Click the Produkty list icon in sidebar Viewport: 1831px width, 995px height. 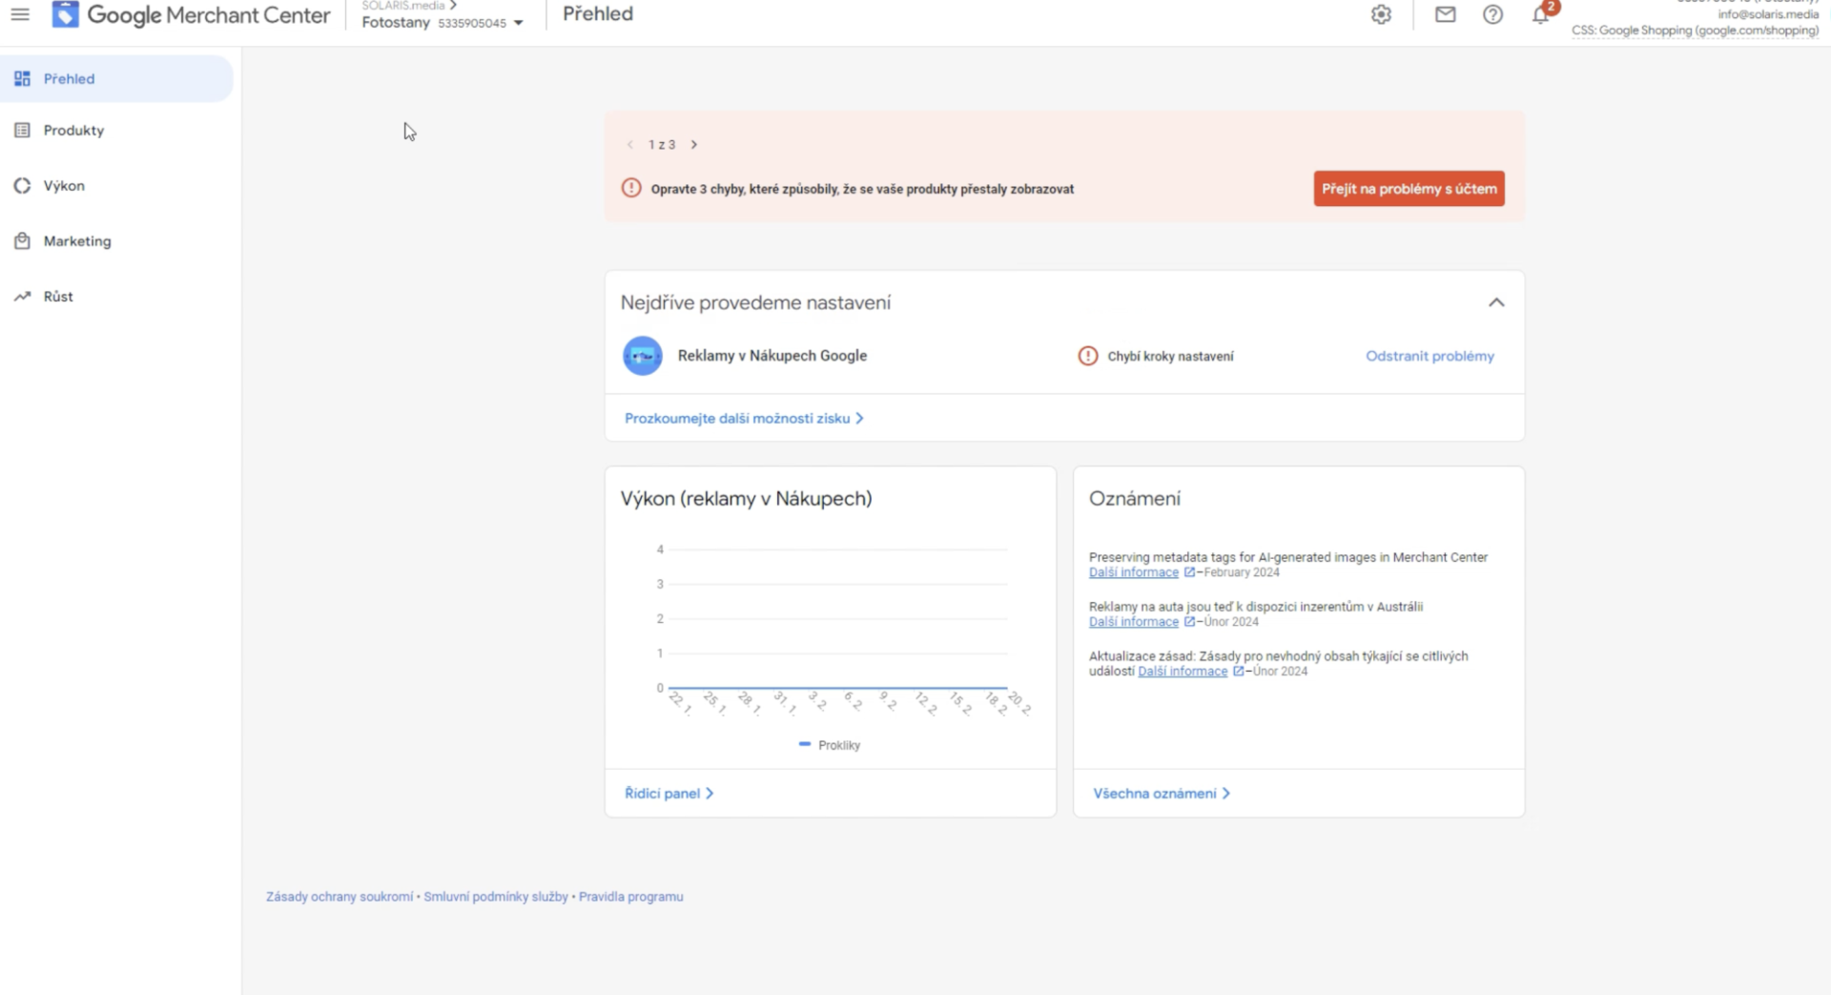[x=22, y=130]
